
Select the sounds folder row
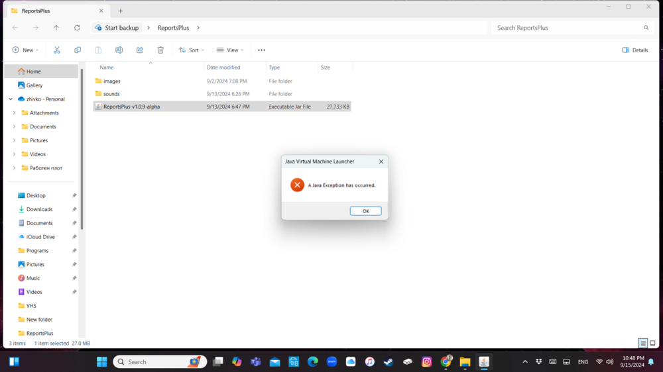222,94
